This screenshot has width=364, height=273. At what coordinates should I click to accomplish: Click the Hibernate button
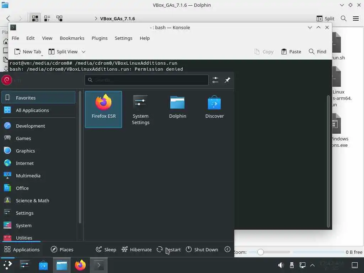[136, 250]
